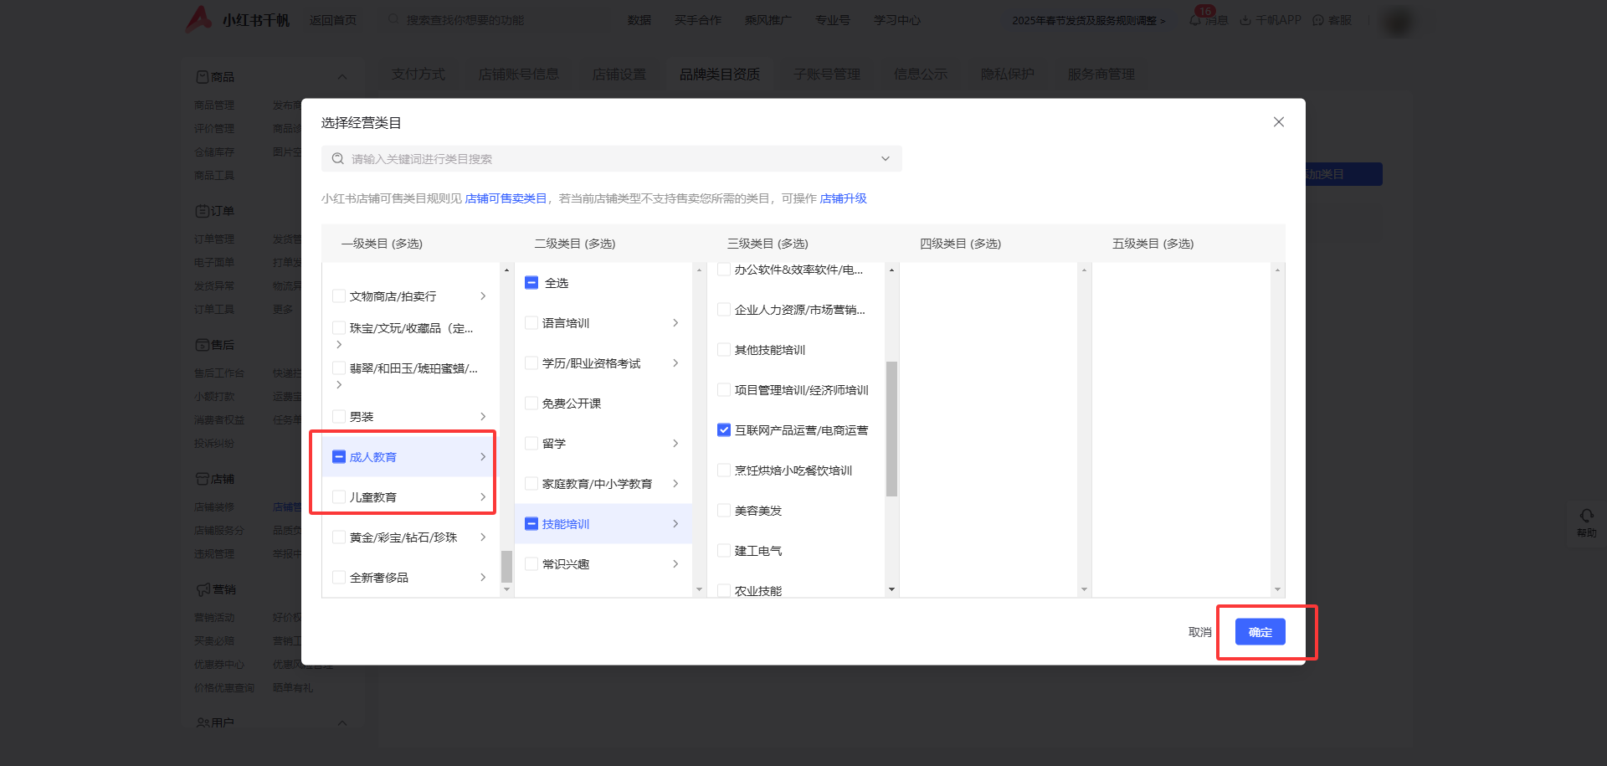The height and width of the screenshot is (766, 1607).
Task: Click the 确定 confirm button
Action: 1260,632
